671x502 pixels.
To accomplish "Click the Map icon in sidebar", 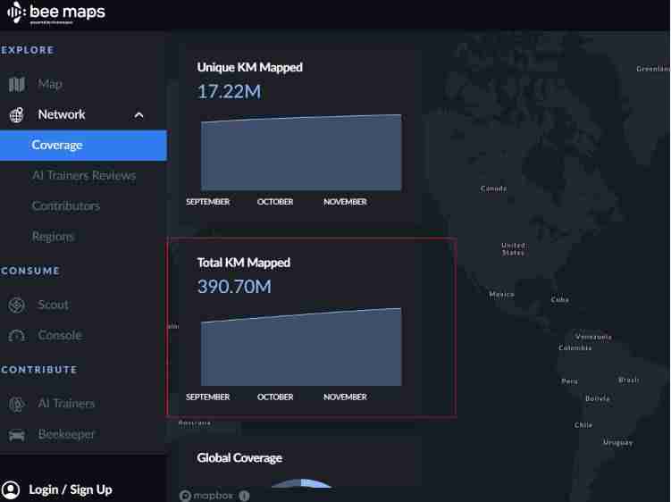I will (x=17, y=84).
